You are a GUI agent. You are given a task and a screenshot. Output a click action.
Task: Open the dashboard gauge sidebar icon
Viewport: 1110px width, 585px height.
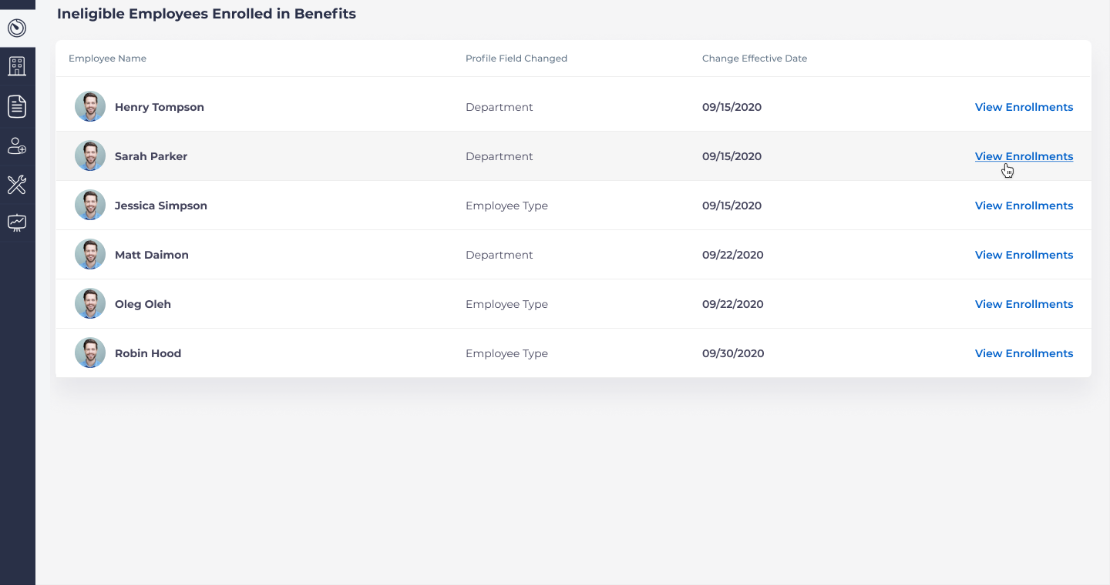click(x=17, y=28)
